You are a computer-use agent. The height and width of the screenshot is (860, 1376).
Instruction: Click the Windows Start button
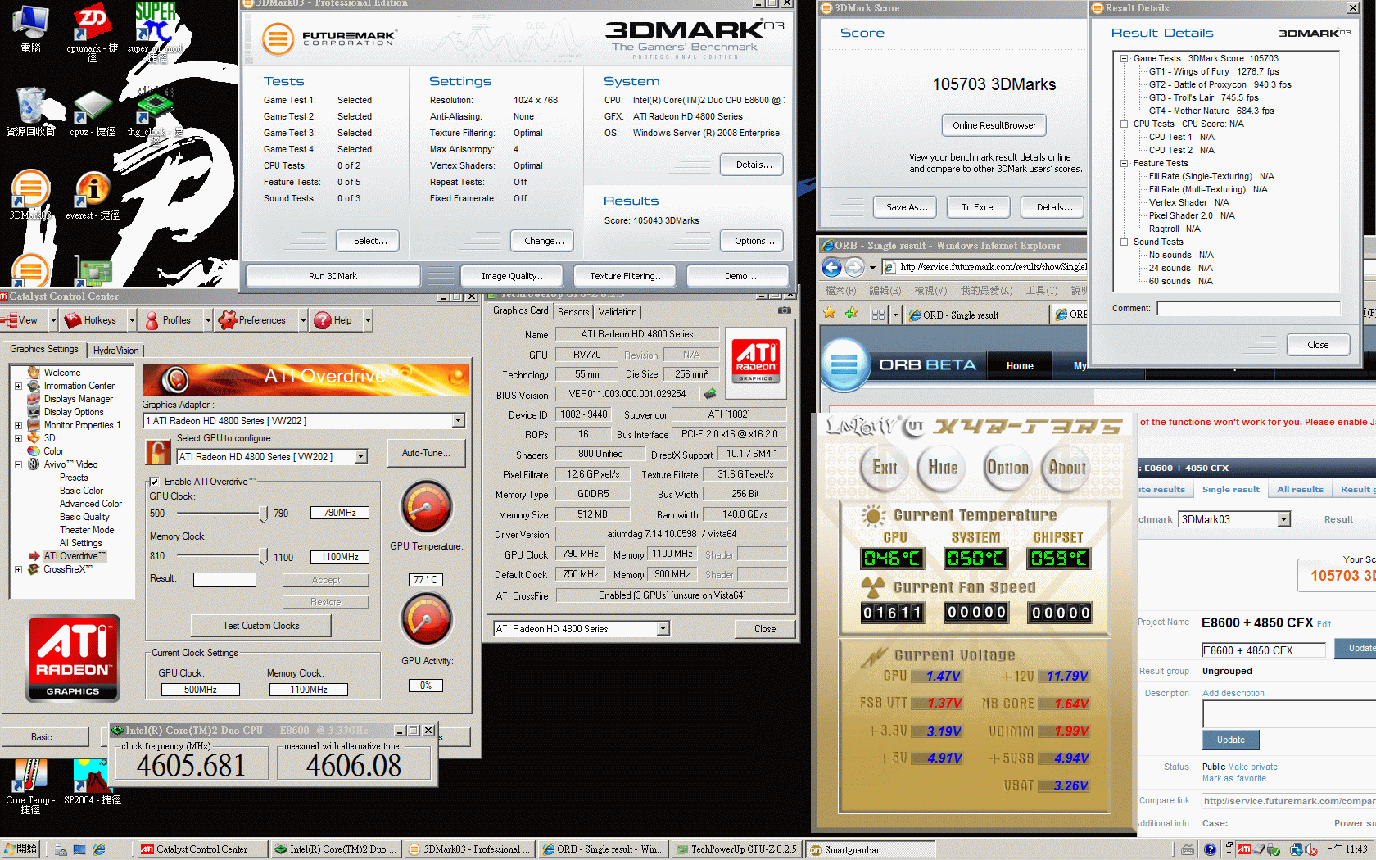[20, 849]
